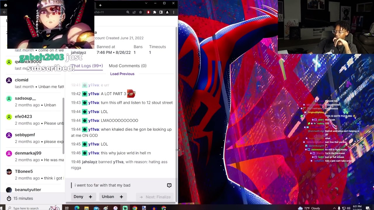Image resolution: width=374 pixels, height=210 pixels.
Task: Open the 72°F Cloudy weather widget
Action: click(x=309, y=208)
